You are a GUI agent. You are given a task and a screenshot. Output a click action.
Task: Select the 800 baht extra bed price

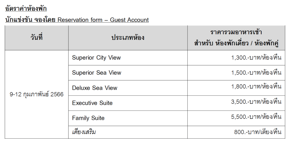(257, 132)
